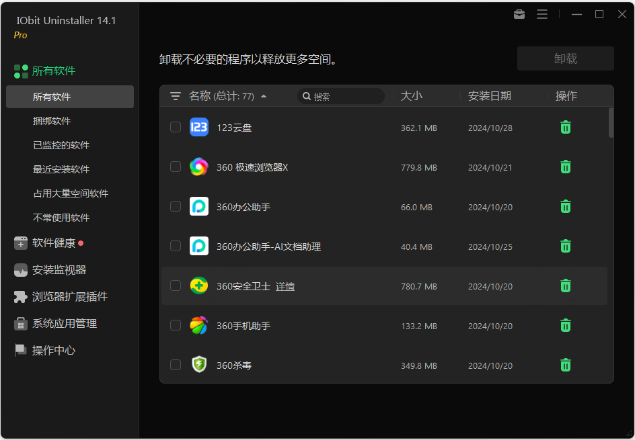Check the 360杀毒 checkbox
Screen dimensions: 635x440
176,365
